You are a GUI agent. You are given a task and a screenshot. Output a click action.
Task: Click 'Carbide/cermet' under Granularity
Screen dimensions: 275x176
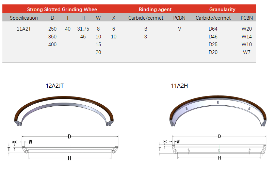pos(213,18)
